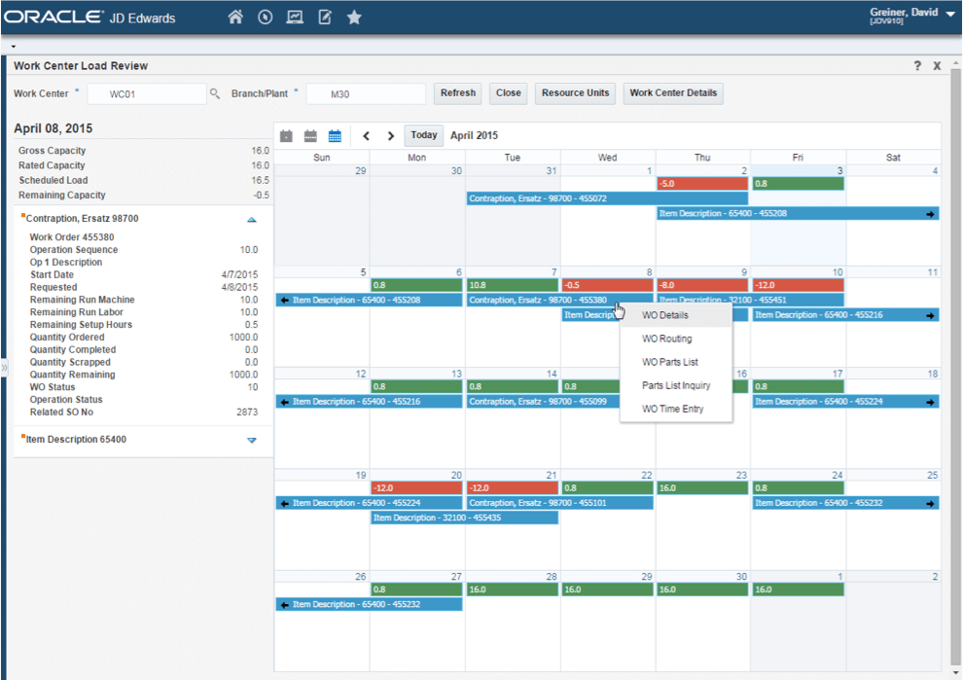Click the Work Center search magnifier icon
The image size is (963, 680).
tap(215, 94)
